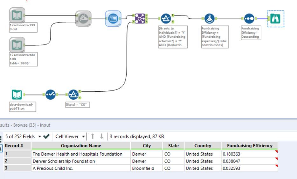Select the Browse tool with binoculars

[276, 18]
